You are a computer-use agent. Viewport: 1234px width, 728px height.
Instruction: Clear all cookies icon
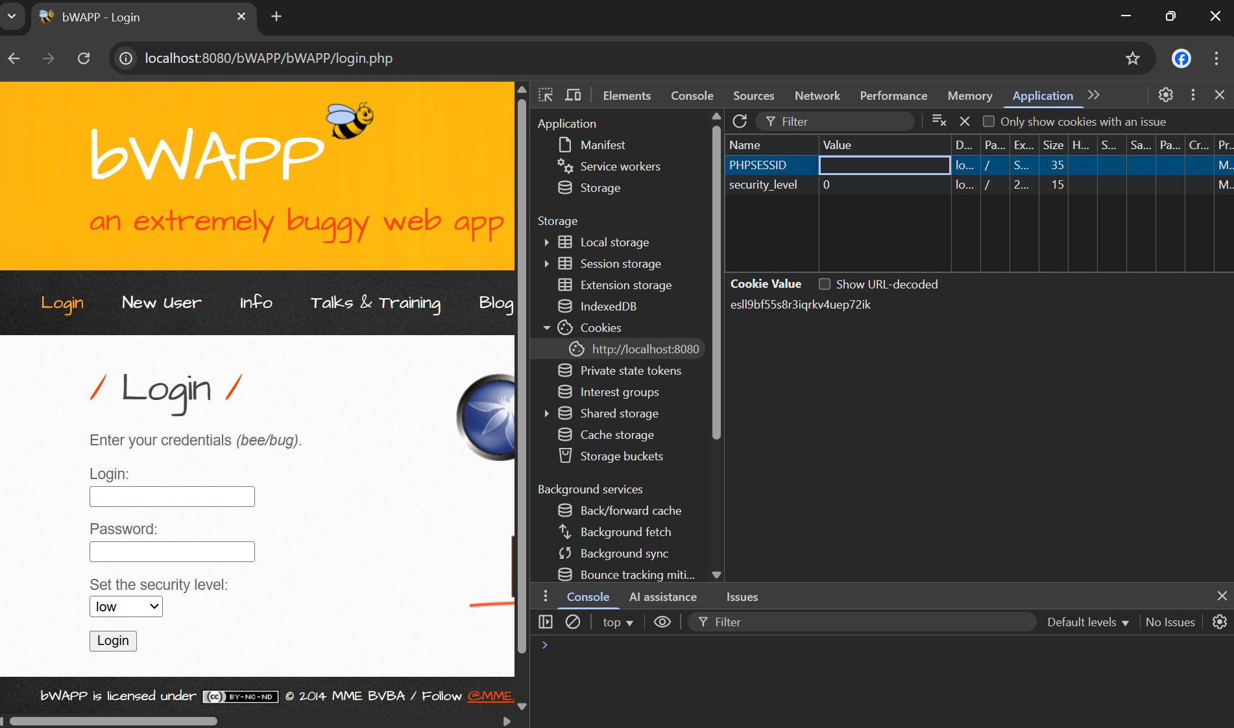click(x=939, y=121)
